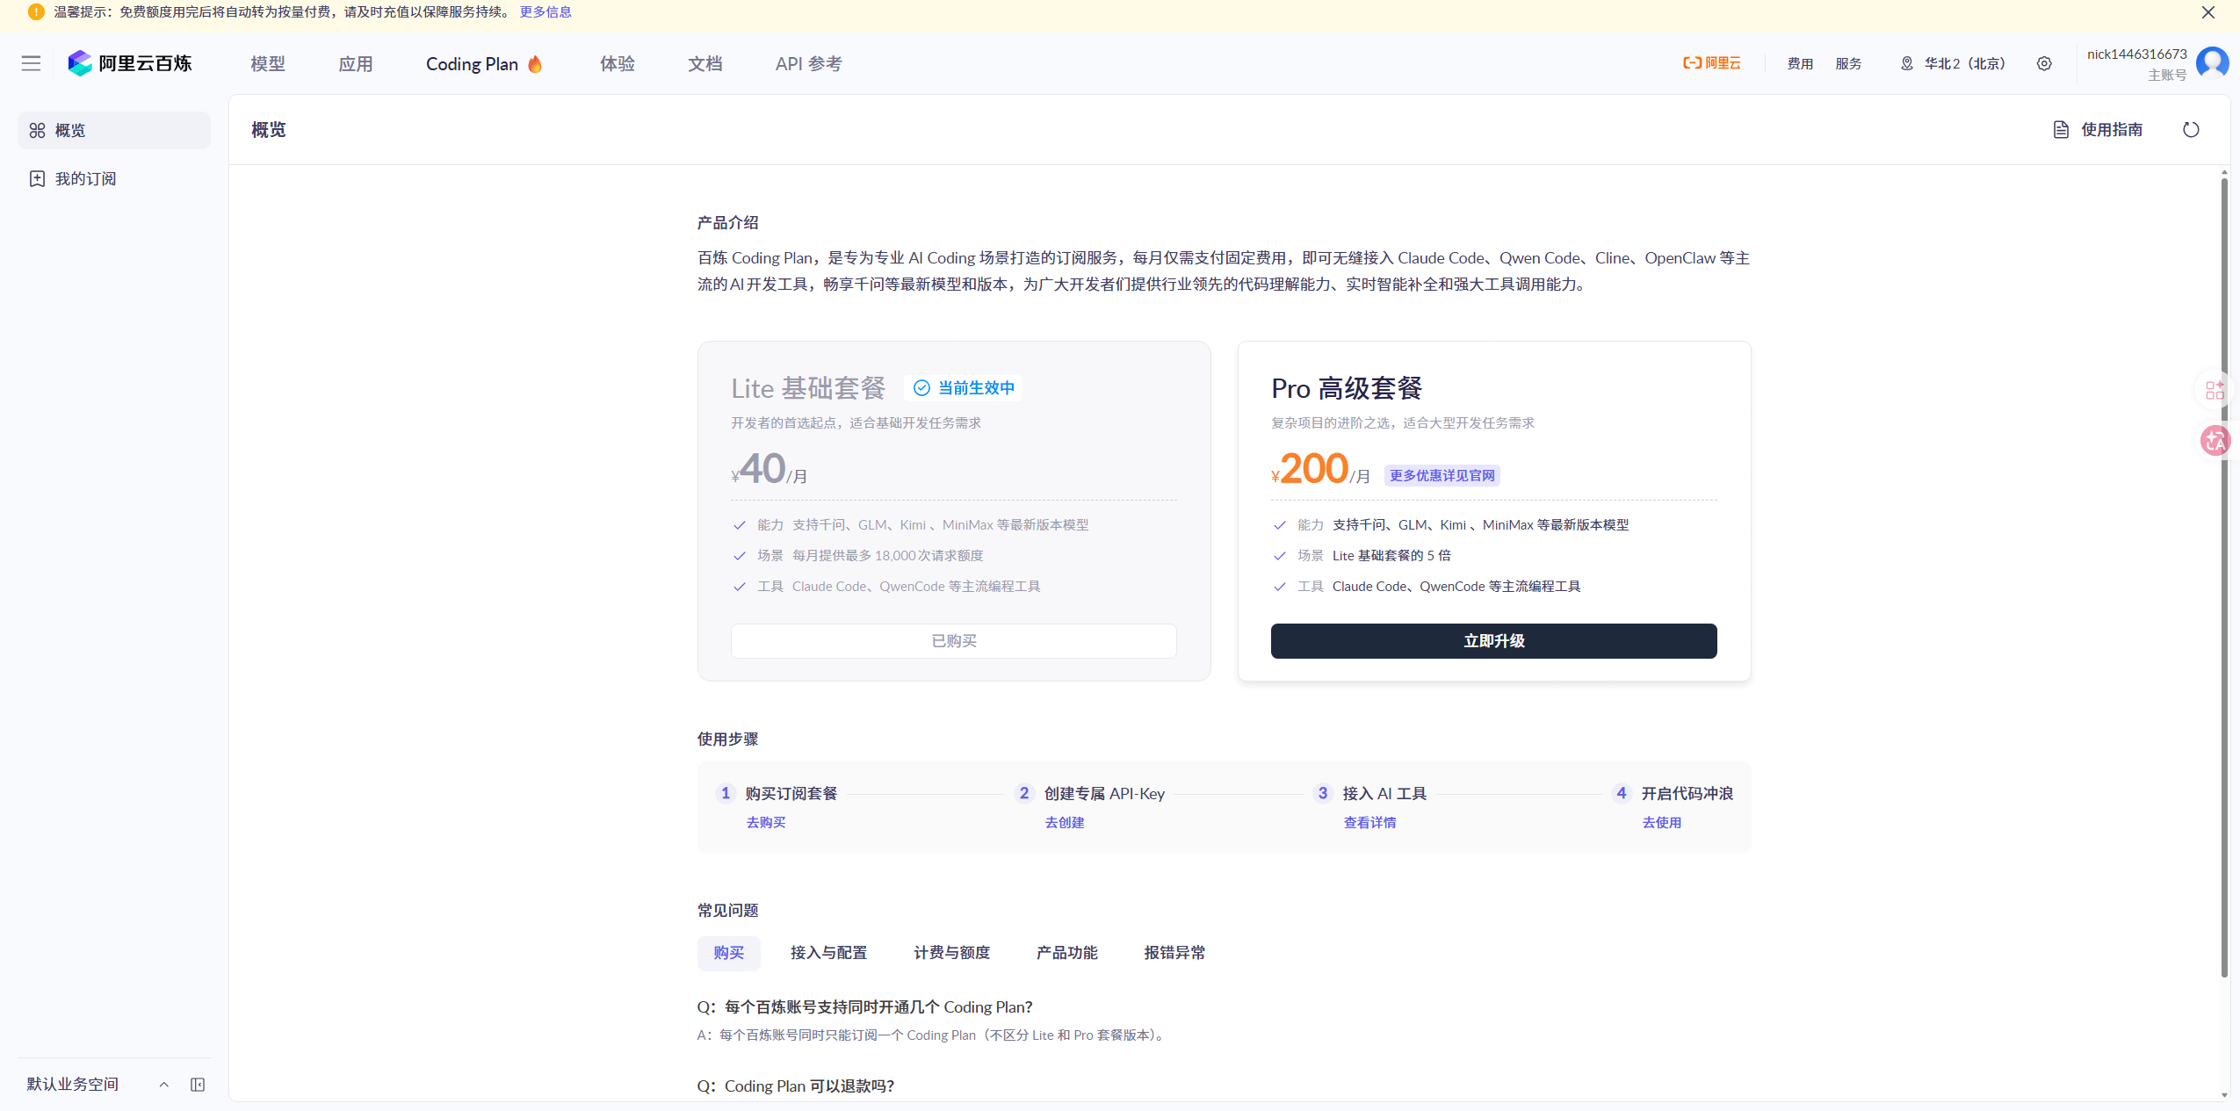Click the refresh icon beside 使用指南
This screenshot has width=2240, height=1111.
pyautogui.click(x=2191, y=130)
